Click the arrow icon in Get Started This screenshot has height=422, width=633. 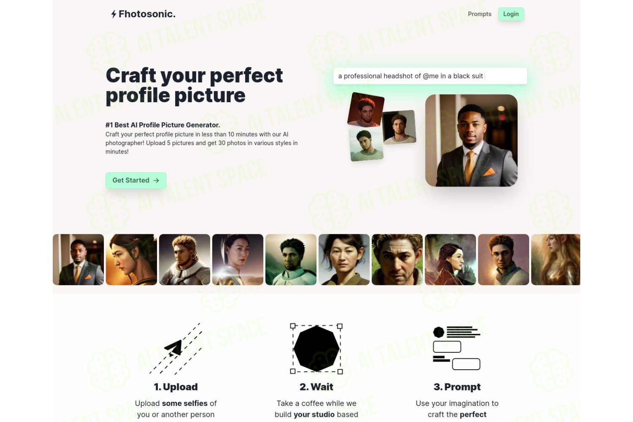tap(156, 181)
